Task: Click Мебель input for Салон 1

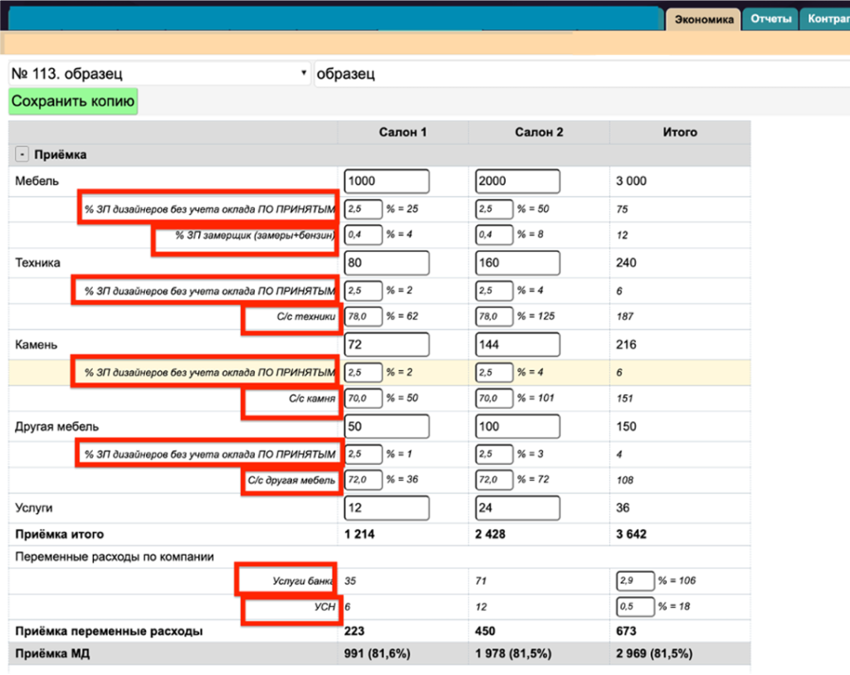Action: click(x=386, y=181)
